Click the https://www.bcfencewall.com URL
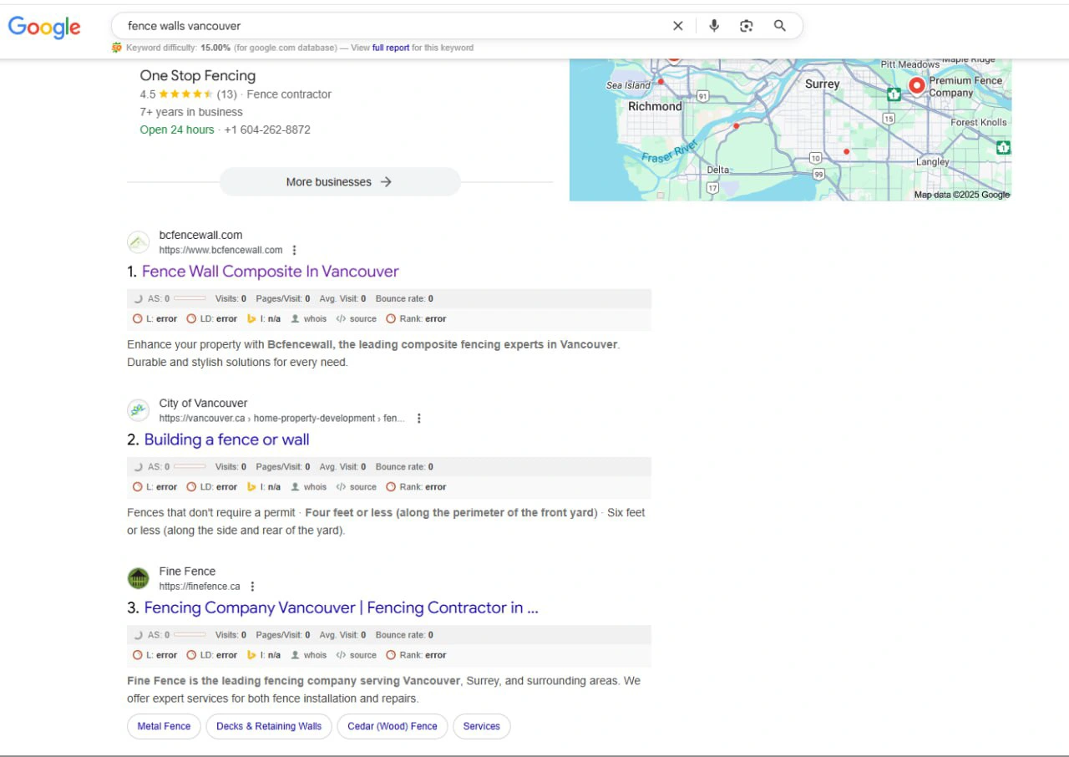This screenshot has height=757, width=1069. point(220,250)
